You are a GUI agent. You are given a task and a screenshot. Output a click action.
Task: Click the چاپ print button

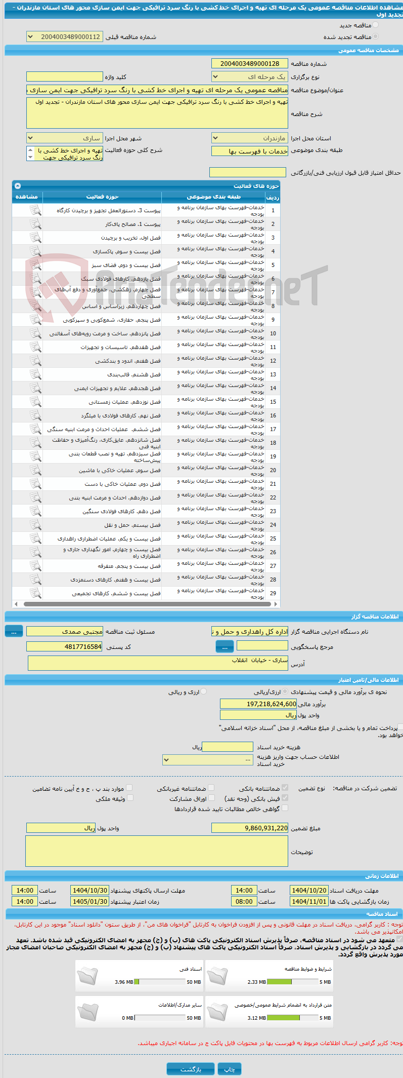pyautogui.click(x=230, y=1069)
